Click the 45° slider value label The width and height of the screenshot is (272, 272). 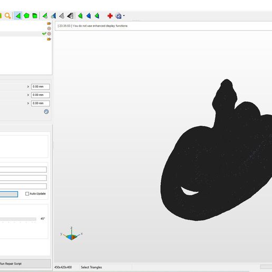tap(43, 219)
